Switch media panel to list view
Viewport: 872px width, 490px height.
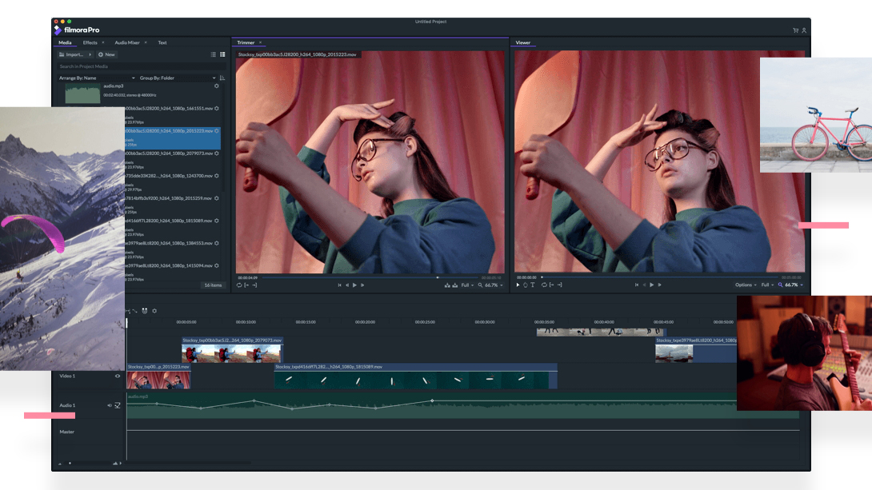coord(214,54)
